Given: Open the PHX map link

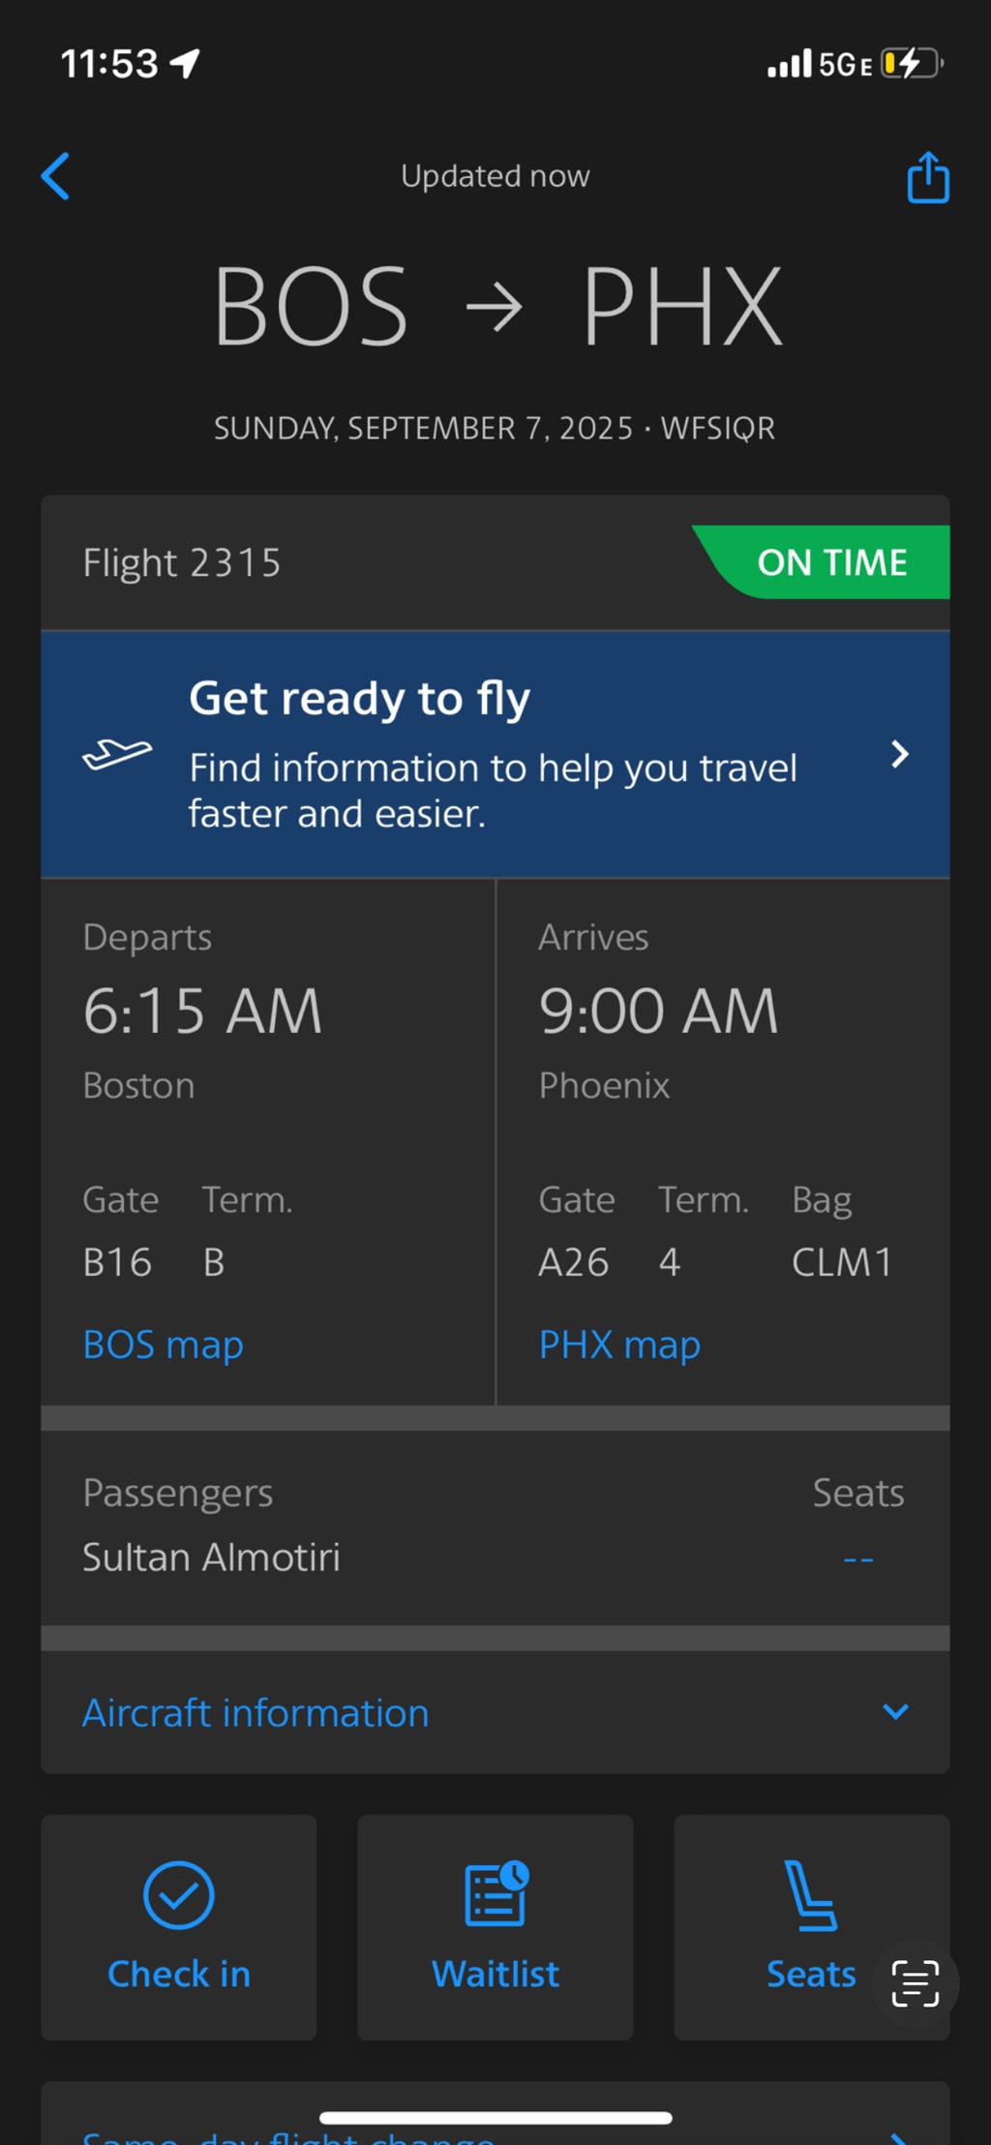Looking at the screenshot, I should (619, 1344).
